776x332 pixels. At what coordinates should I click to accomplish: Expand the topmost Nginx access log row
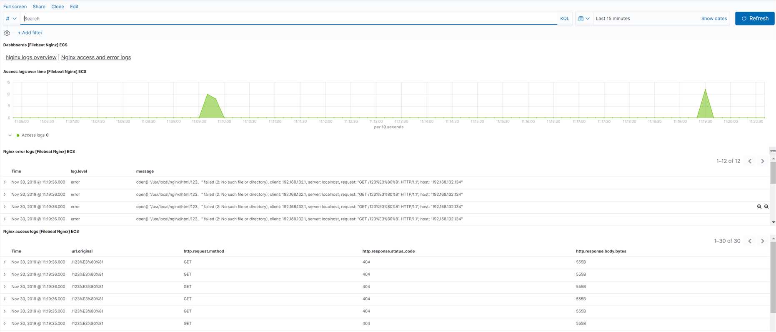point(5,262)
